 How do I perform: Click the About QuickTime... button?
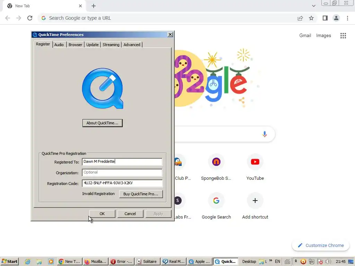click(x=103, y=123)
